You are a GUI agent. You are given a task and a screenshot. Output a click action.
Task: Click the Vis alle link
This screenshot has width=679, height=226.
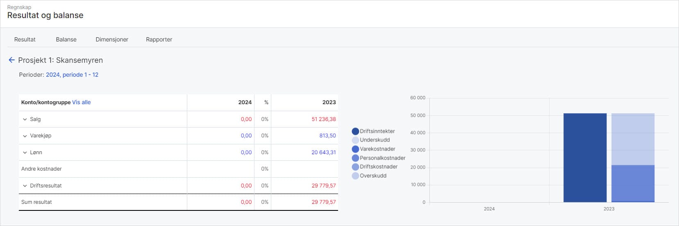[82, 103]
